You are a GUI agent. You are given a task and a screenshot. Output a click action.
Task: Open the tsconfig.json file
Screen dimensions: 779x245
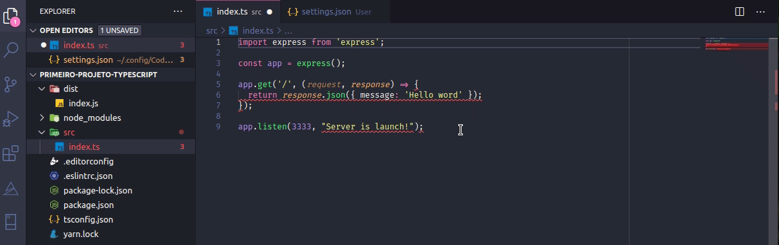tap(111, 219)
